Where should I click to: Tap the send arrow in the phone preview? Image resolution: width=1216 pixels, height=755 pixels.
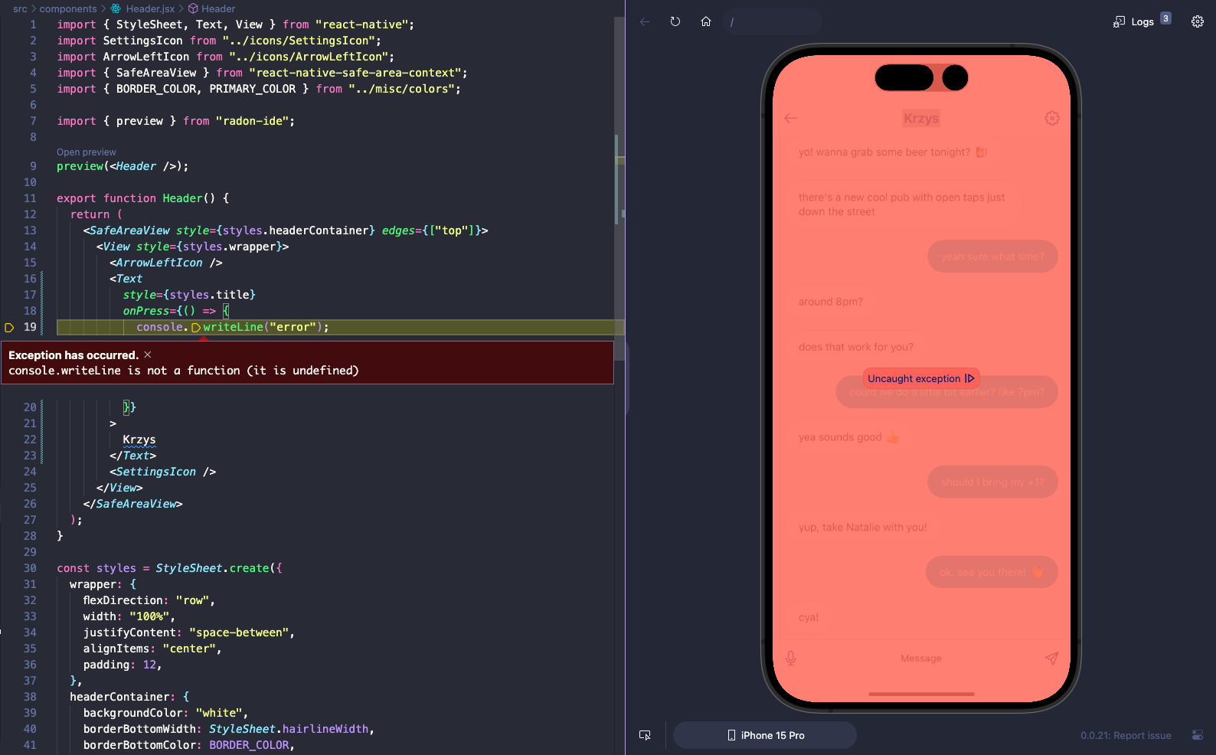point(1051,659)
